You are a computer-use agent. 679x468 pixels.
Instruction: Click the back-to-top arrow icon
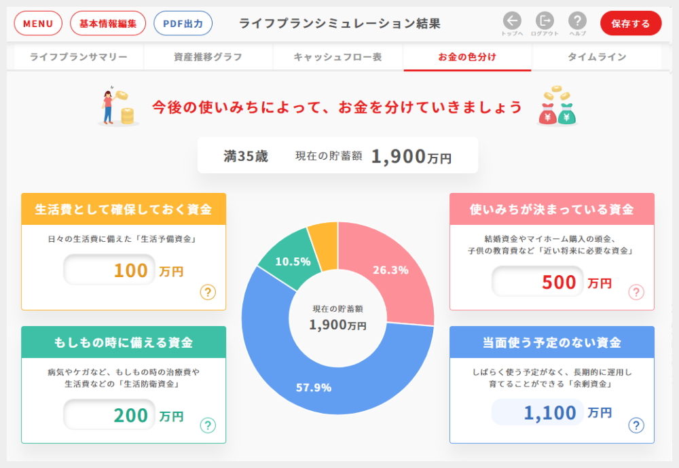click(512, 20)
